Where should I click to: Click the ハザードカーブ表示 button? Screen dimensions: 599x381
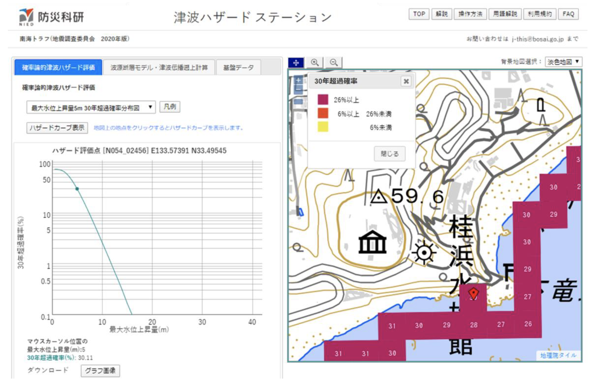pyautogui.click(x=57, y=128)
